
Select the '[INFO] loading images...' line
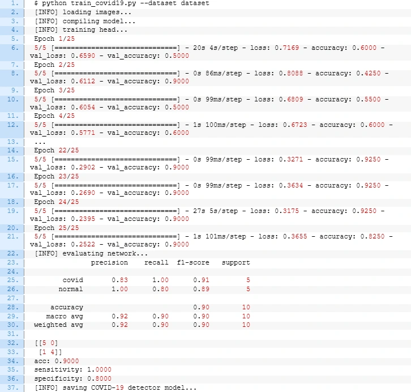tap(83, 12)
